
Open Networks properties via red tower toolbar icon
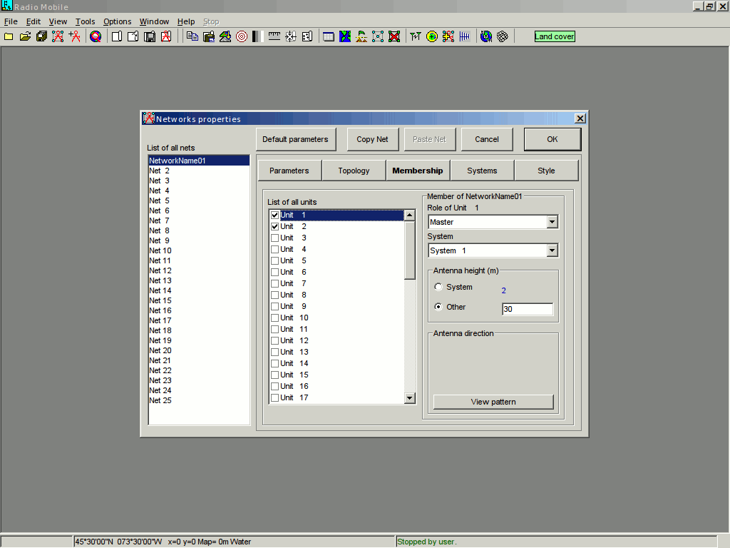(x=58, y=36)
